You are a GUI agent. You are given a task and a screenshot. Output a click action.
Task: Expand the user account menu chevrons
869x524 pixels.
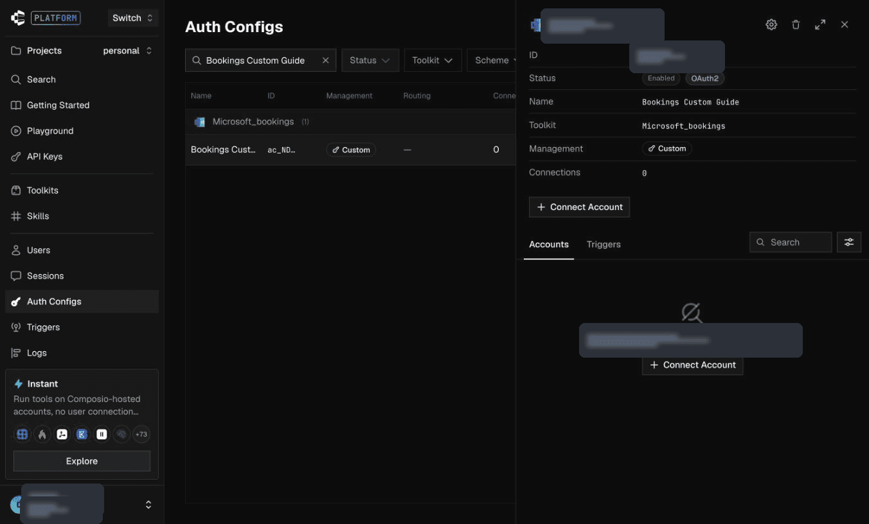click(x=148, y=505)
